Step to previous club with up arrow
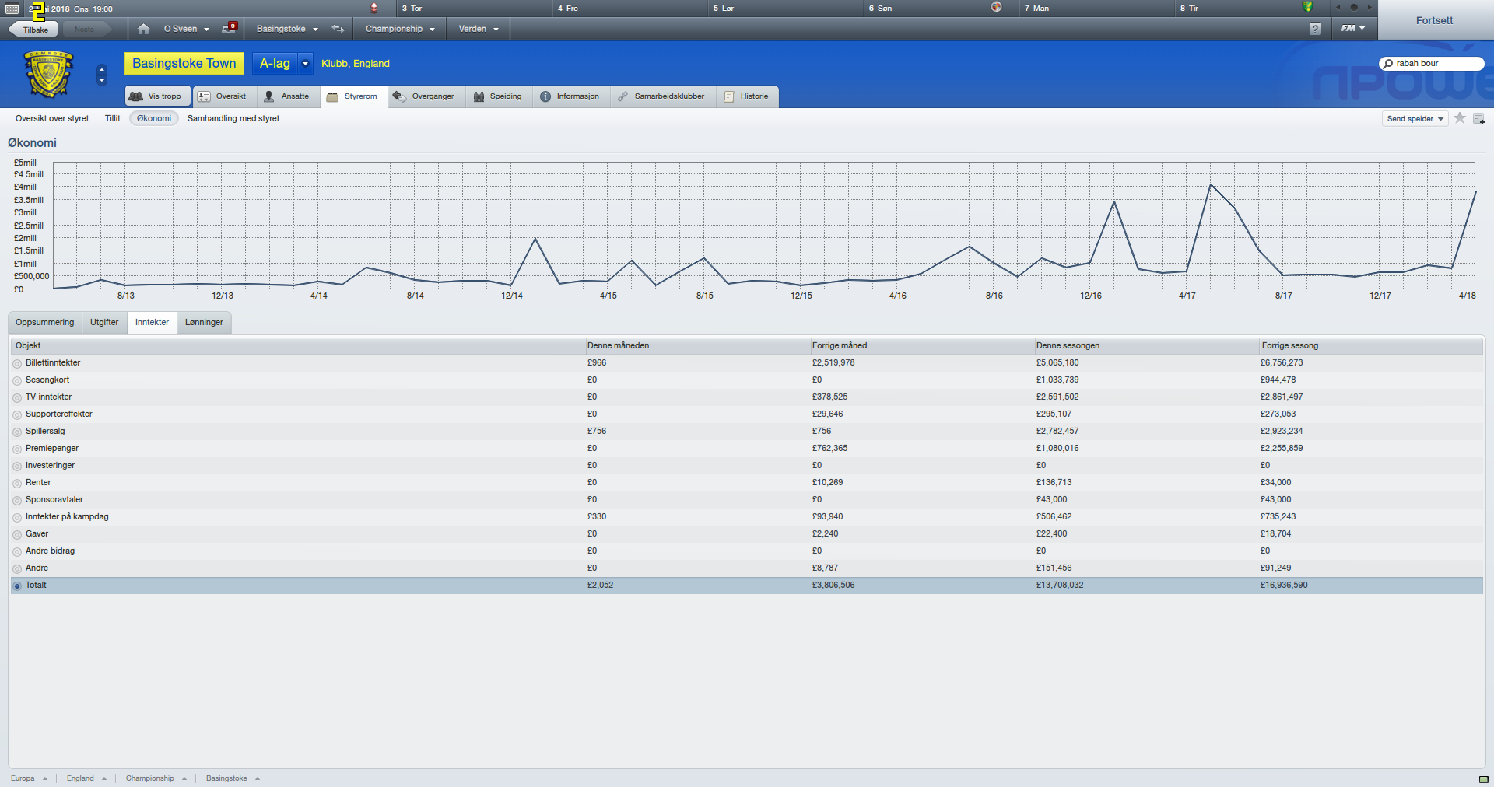 tap(102, 69)
